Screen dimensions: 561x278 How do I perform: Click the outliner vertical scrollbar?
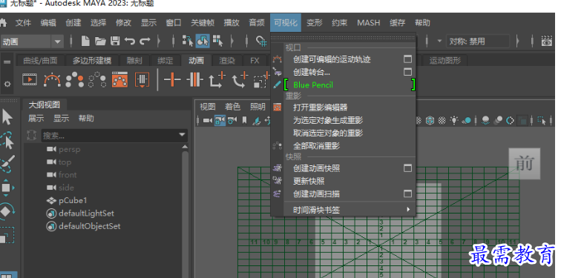click(x=185, y=211)
